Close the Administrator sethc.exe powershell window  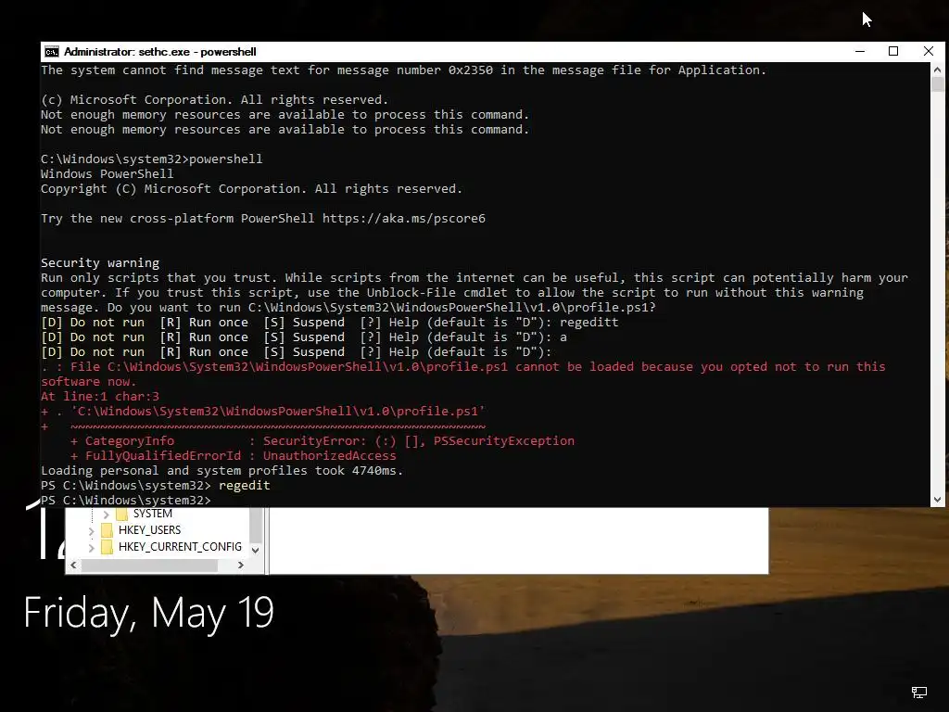tap(929, 52)
